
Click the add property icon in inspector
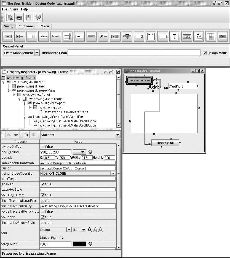pyautogui.click(x=26, y=135)
